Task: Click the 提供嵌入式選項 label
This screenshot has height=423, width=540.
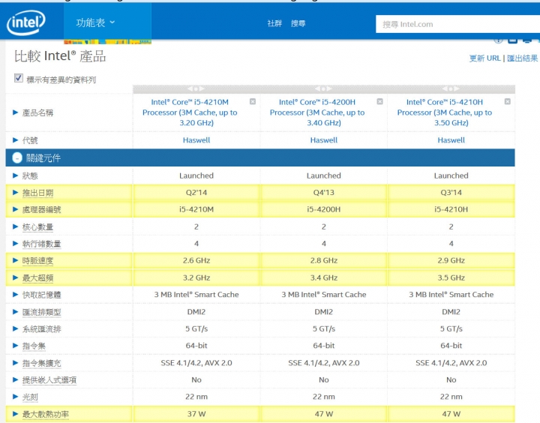Action: 49,379
